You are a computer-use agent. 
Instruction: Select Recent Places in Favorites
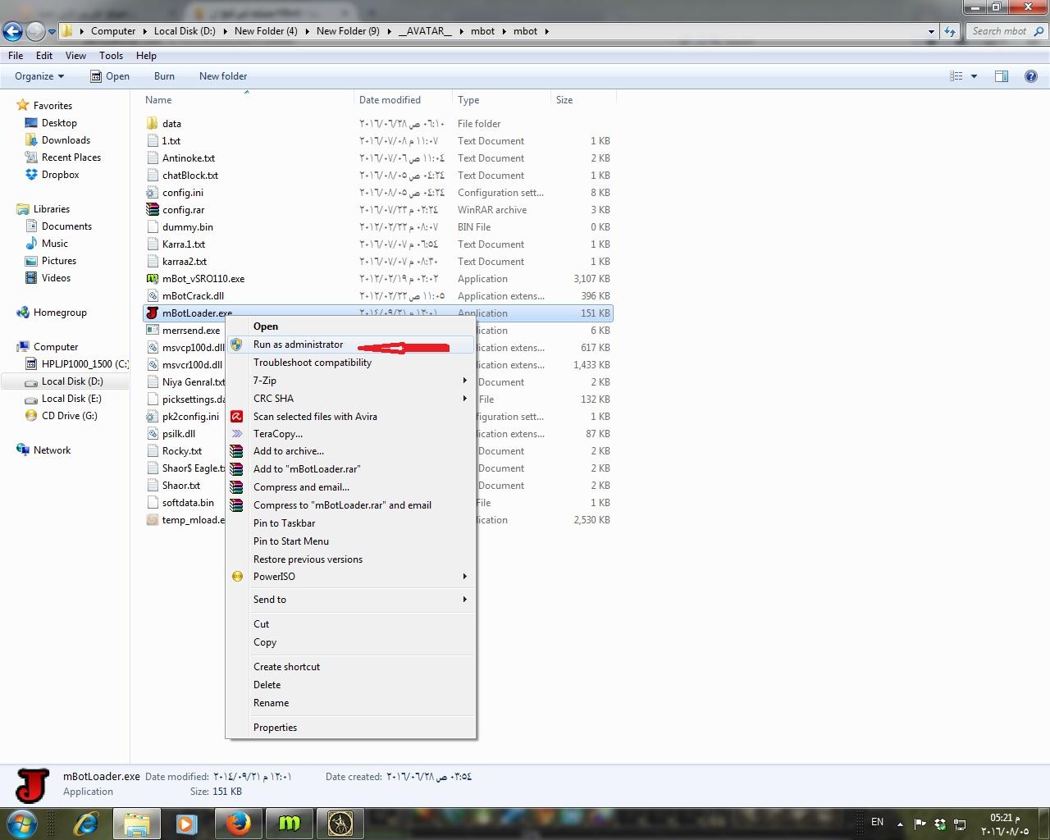click(71, 157)
